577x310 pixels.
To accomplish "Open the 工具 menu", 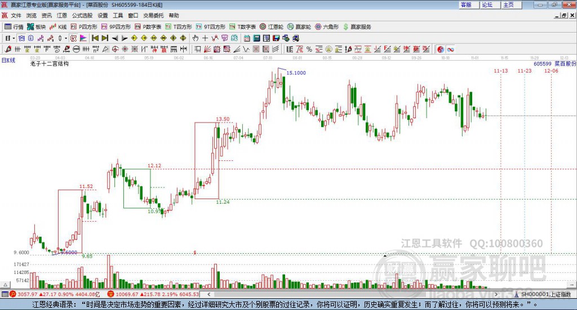I will click(x=118, y=15).
